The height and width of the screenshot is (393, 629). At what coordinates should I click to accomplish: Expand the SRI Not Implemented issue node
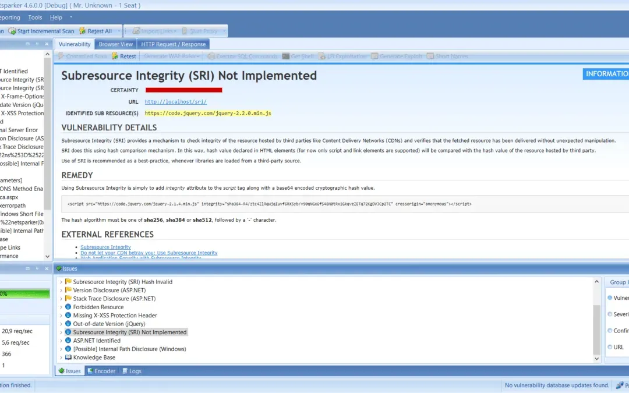point(61,332)
